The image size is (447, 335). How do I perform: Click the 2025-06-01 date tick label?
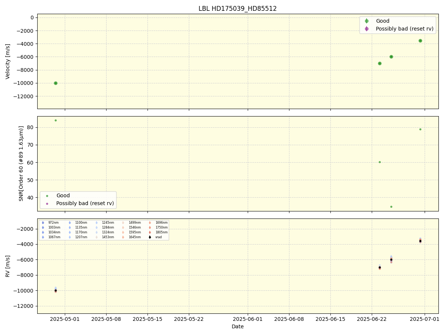coord(248,319)
